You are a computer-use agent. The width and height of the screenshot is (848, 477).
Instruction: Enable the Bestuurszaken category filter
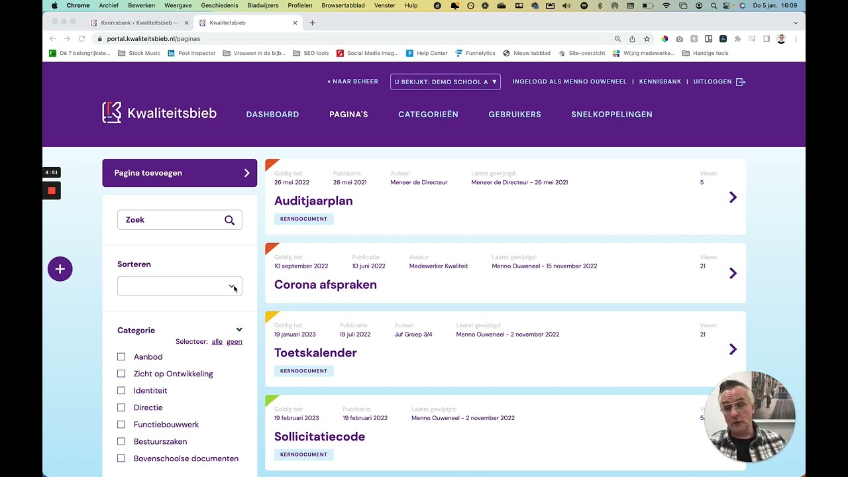121,442
